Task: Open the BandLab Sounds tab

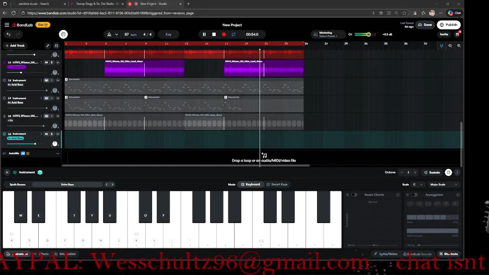Action: click(418, 254)
